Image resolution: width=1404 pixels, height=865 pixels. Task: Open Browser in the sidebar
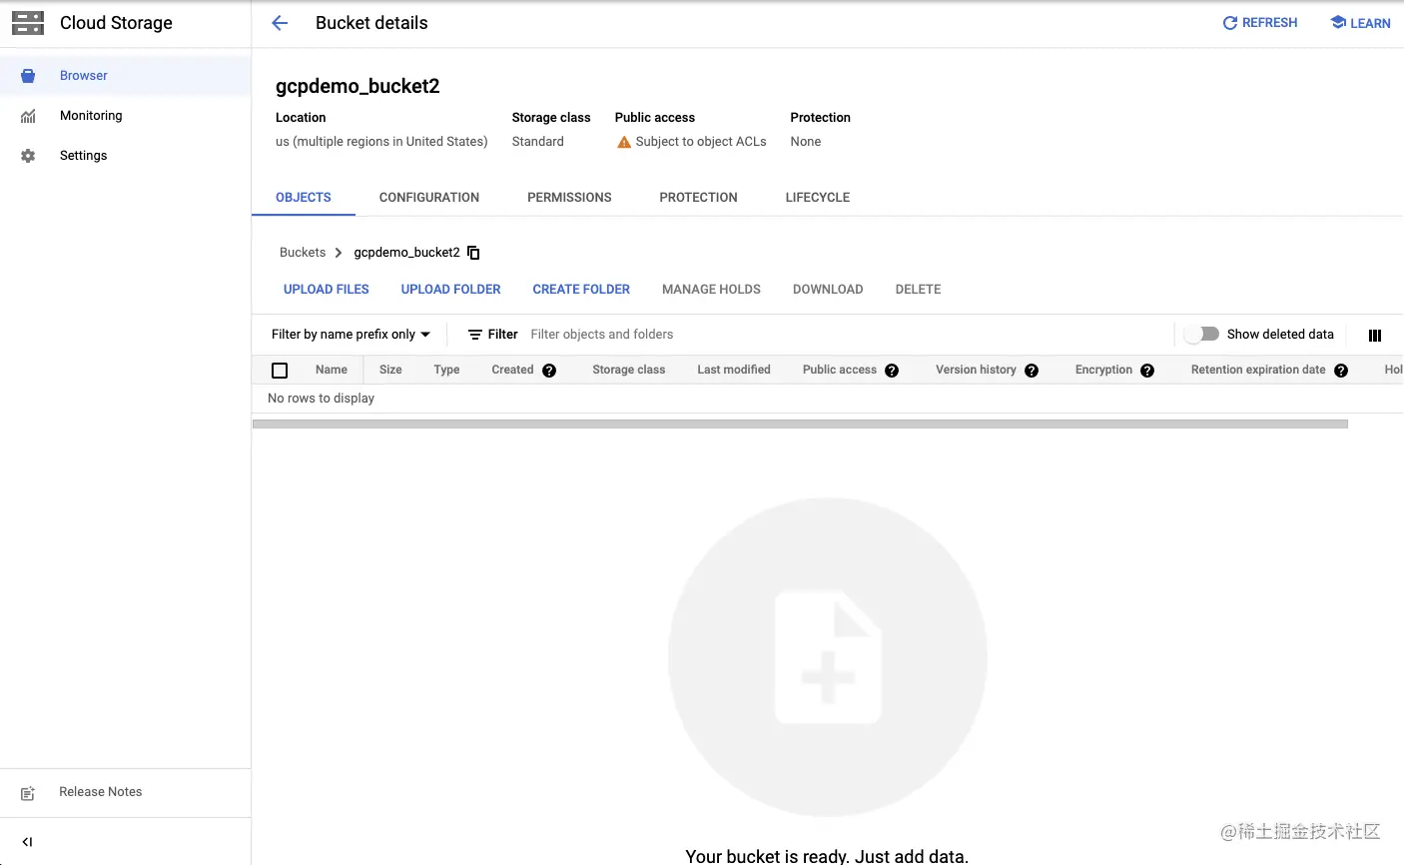click(125, 76)
